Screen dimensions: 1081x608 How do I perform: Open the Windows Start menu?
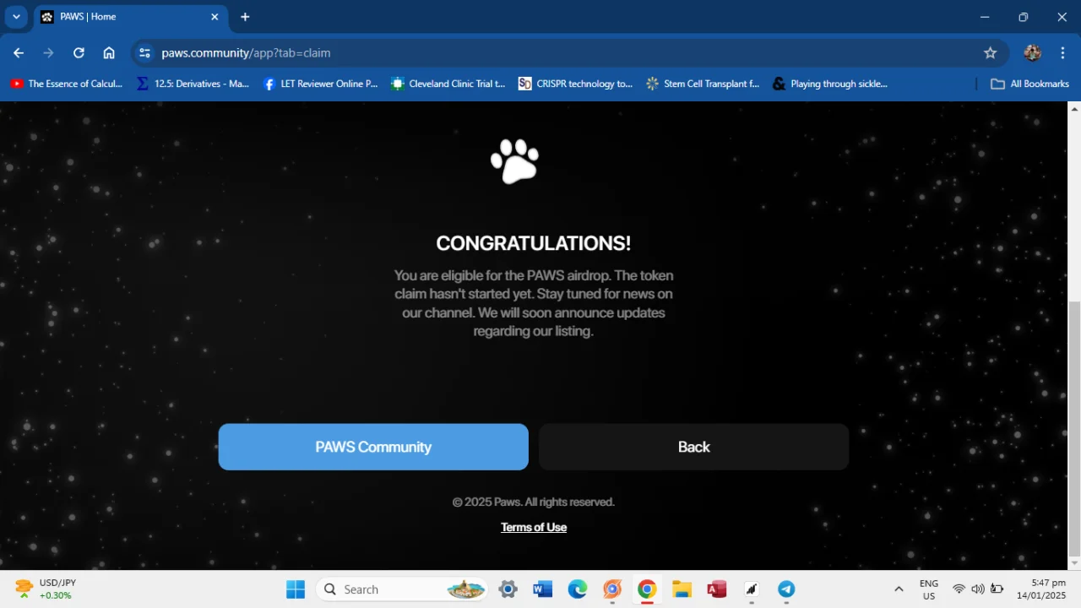pos(296,589)
